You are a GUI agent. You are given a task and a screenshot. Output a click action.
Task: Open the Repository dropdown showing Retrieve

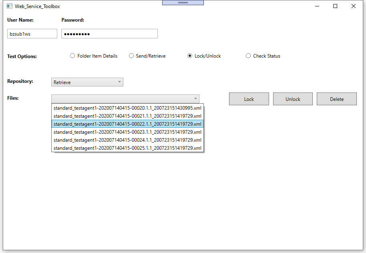(87, 82)
